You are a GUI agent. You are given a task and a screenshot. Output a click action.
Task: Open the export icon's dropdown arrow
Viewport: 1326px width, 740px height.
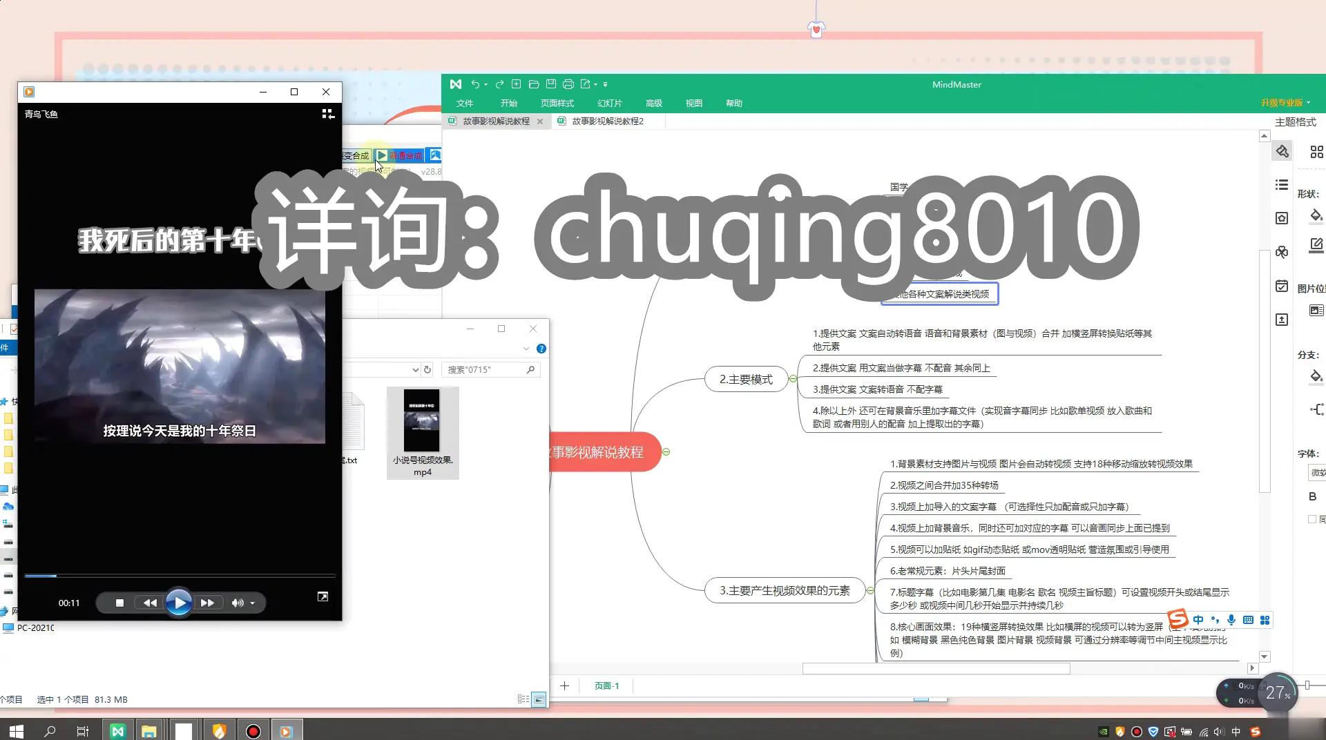click(x=595, y=85)
